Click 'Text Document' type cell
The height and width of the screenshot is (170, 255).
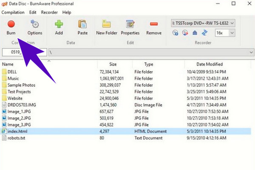tap(148, 138)
